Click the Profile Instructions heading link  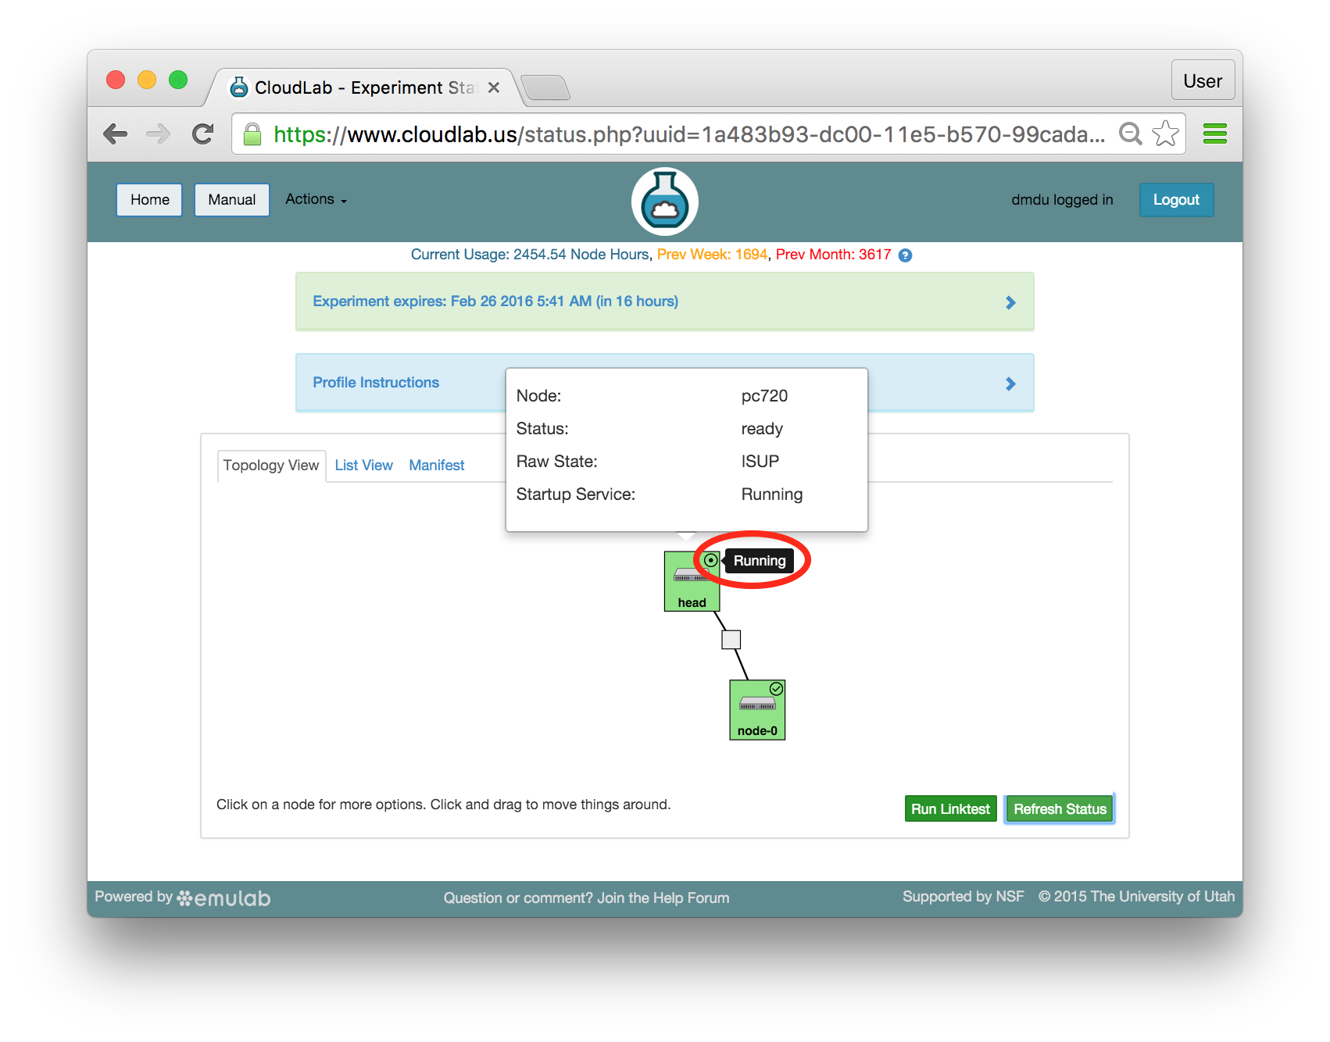(376, 383)
